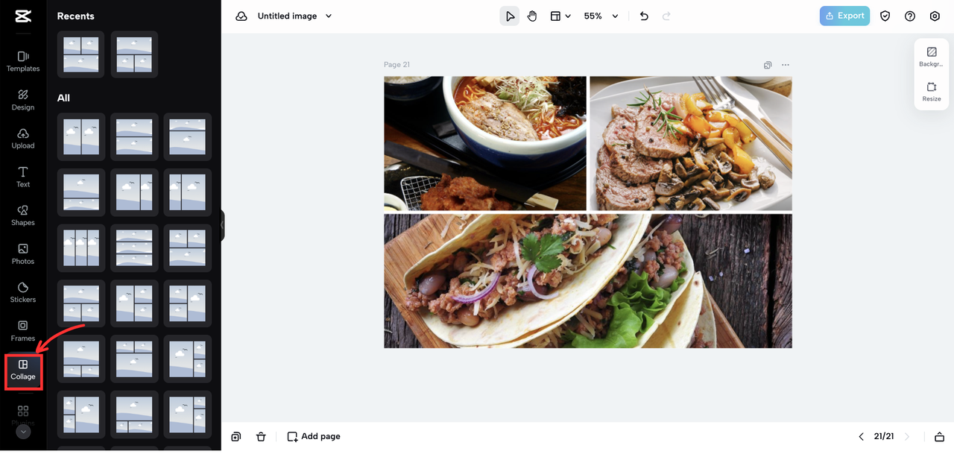
Task: Select the taco photo in collage
Action: coord(588,281)
